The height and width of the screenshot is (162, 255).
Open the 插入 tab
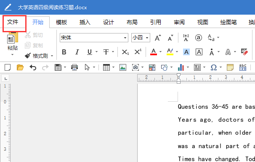85,22
